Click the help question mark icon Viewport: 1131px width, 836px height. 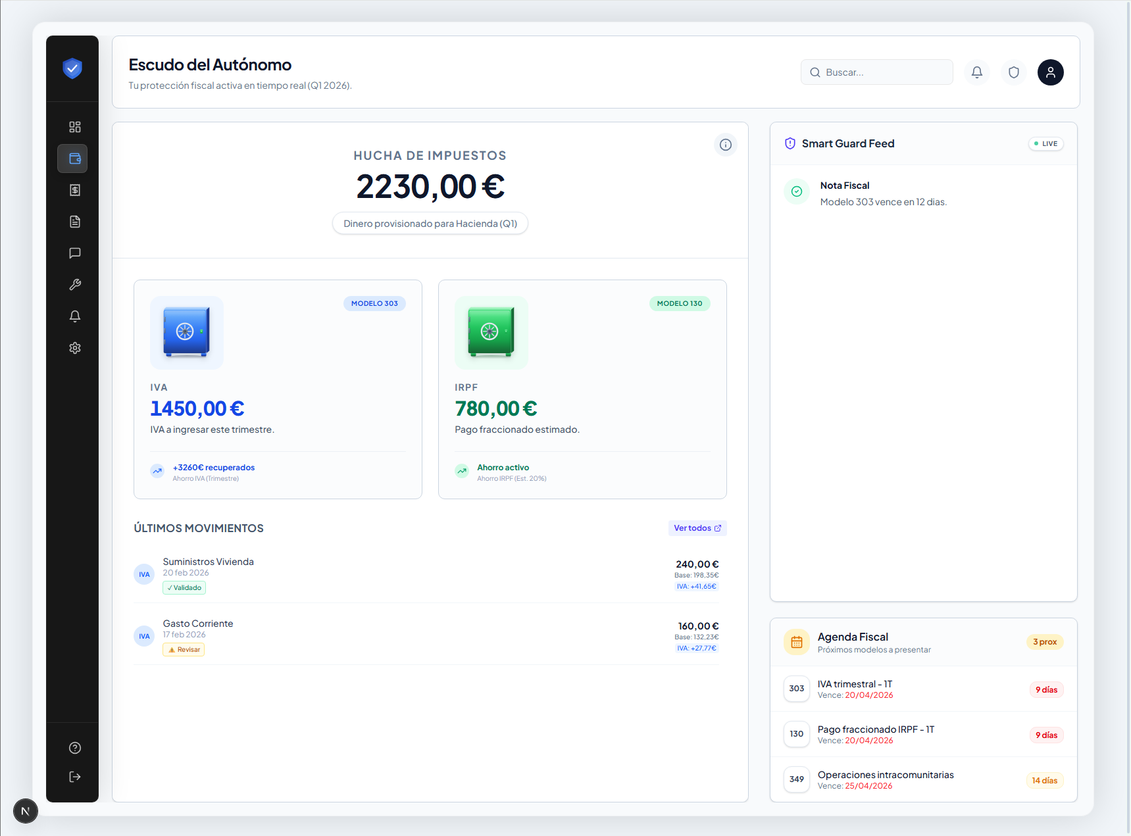[75, 748]
